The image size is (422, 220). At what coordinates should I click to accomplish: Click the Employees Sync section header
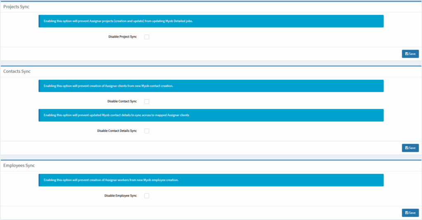19,165
